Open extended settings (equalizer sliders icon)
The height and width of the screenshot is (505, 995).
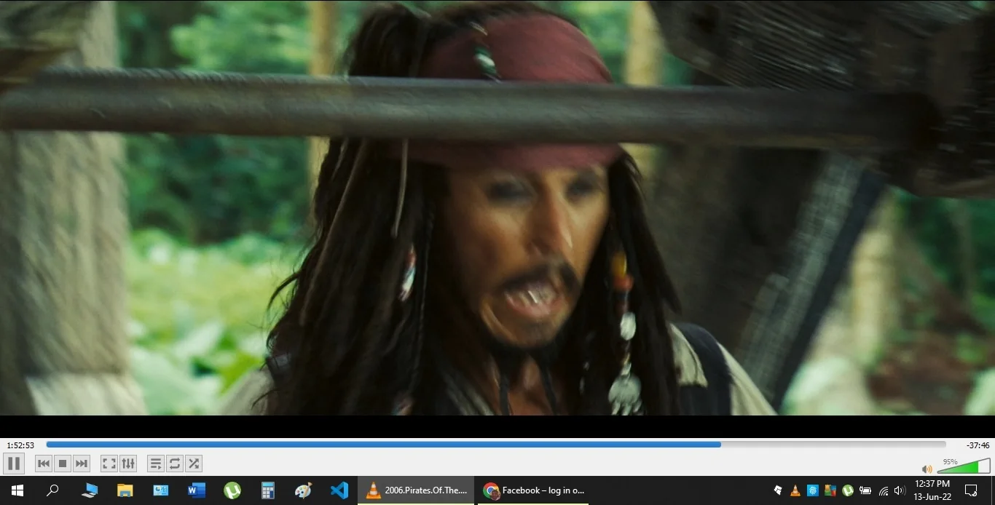128,464
